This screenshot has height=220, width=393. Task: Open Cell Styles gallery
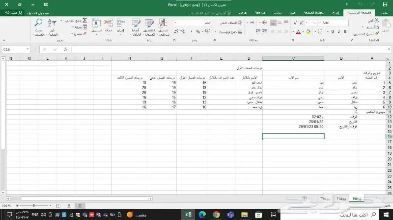point(136,27)
